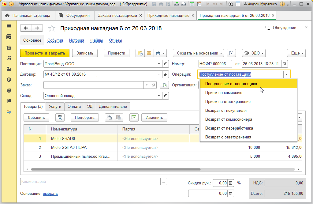Click the выбрать link next to Основание
This screenshot has width=313, height=204.
tap(50, 193)
